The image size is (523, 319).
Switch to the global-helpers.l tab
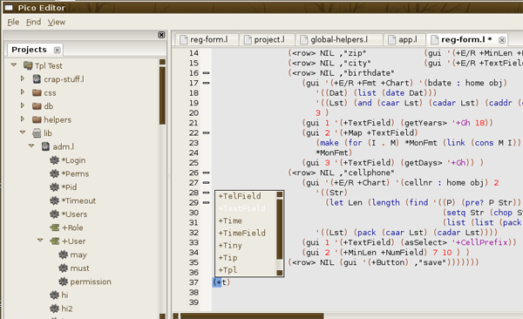(x=339, y=39)
